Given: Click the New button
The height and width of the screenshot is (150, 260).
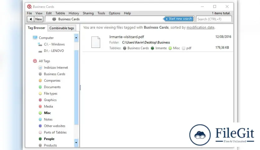Looking at the screenshot, I should [x=39, y=19].
